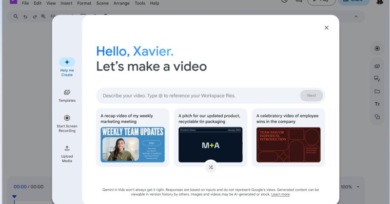Start Screen Recording from dialog sidebar
Image resolution: width=390 pixels, height=204 pixels.
click(67, 124)
